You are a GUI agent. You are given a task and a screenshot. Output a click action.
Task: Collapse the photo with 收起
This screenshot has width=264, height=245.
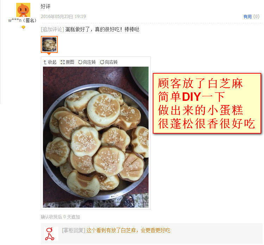point(50,62)
